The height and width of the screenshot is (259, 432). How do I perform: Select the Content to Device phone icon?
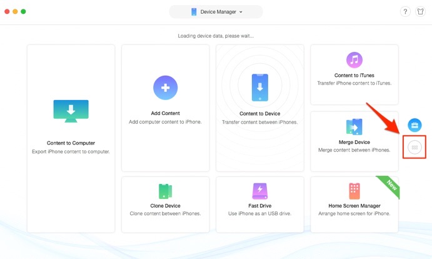point(260,88)
